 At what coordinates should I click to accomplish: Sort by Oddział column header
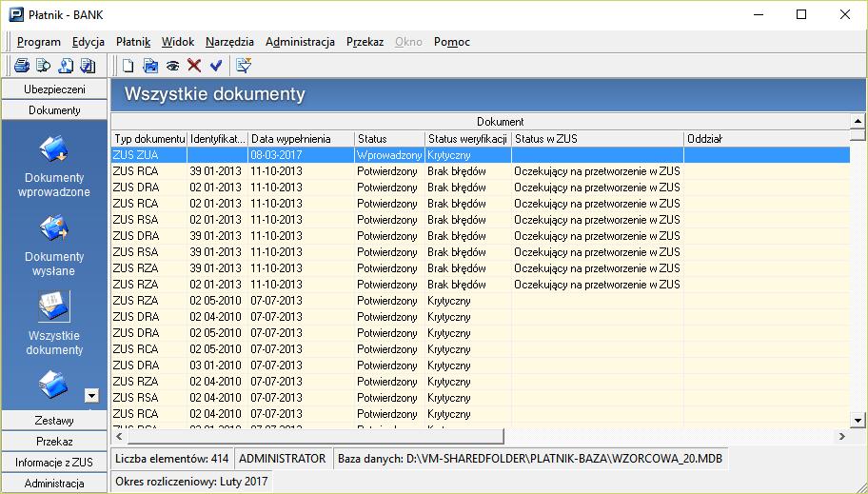[767, 139]
